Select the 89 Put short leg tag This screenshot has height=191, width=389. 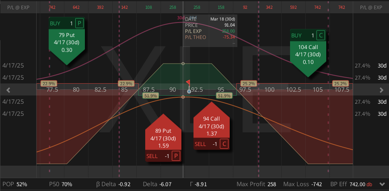[163, 138]
